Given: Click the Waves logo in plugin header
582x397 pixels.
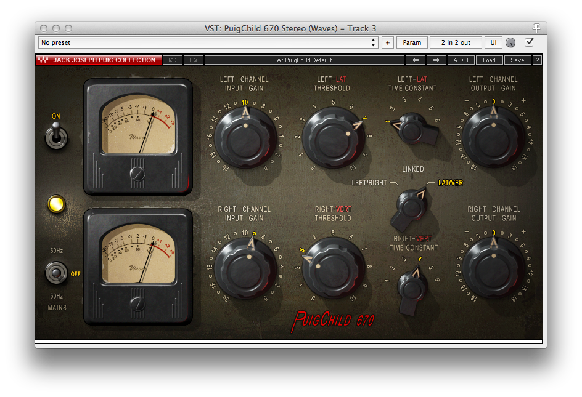Looking at the screenshot, I should (43, 60).
